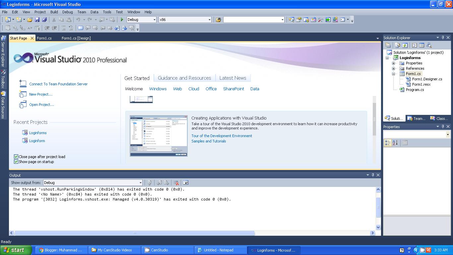Screen dimensions: 453x255
Task: Click the Clear All Output icon
Action: tap(176, 183)
